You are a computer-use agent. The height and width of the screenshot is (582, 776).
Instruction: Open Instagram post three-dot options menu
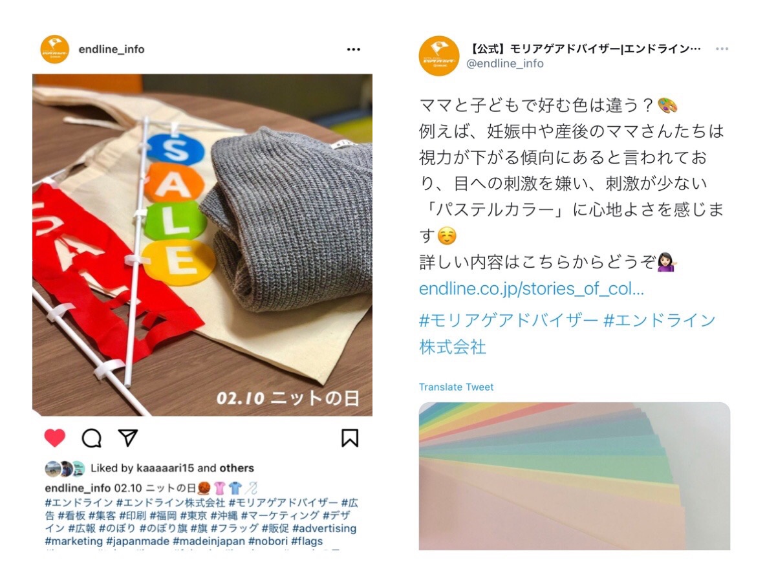[x=353, y=49]
